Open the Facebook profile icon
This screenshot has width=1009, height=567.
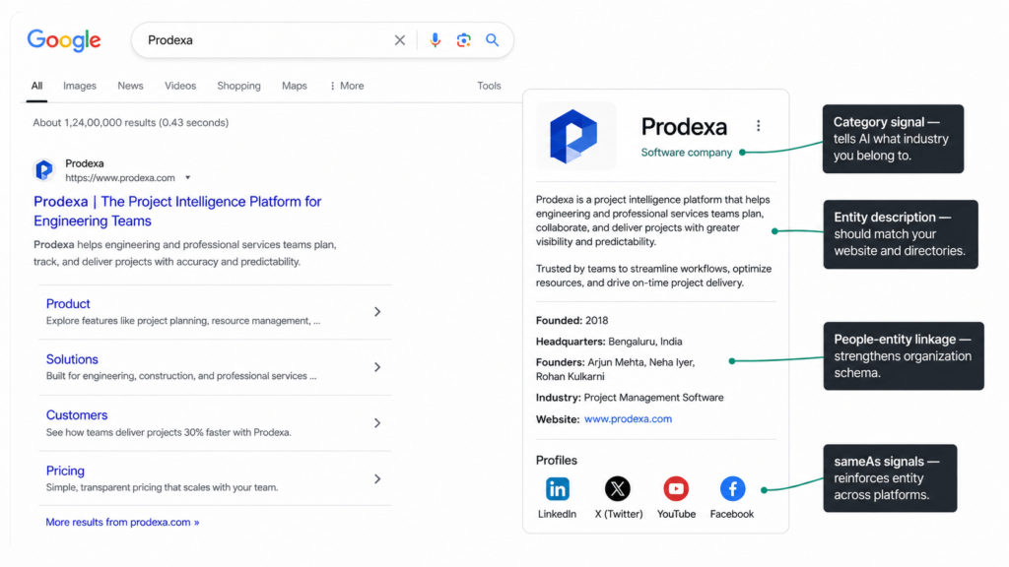coord(732,489)
